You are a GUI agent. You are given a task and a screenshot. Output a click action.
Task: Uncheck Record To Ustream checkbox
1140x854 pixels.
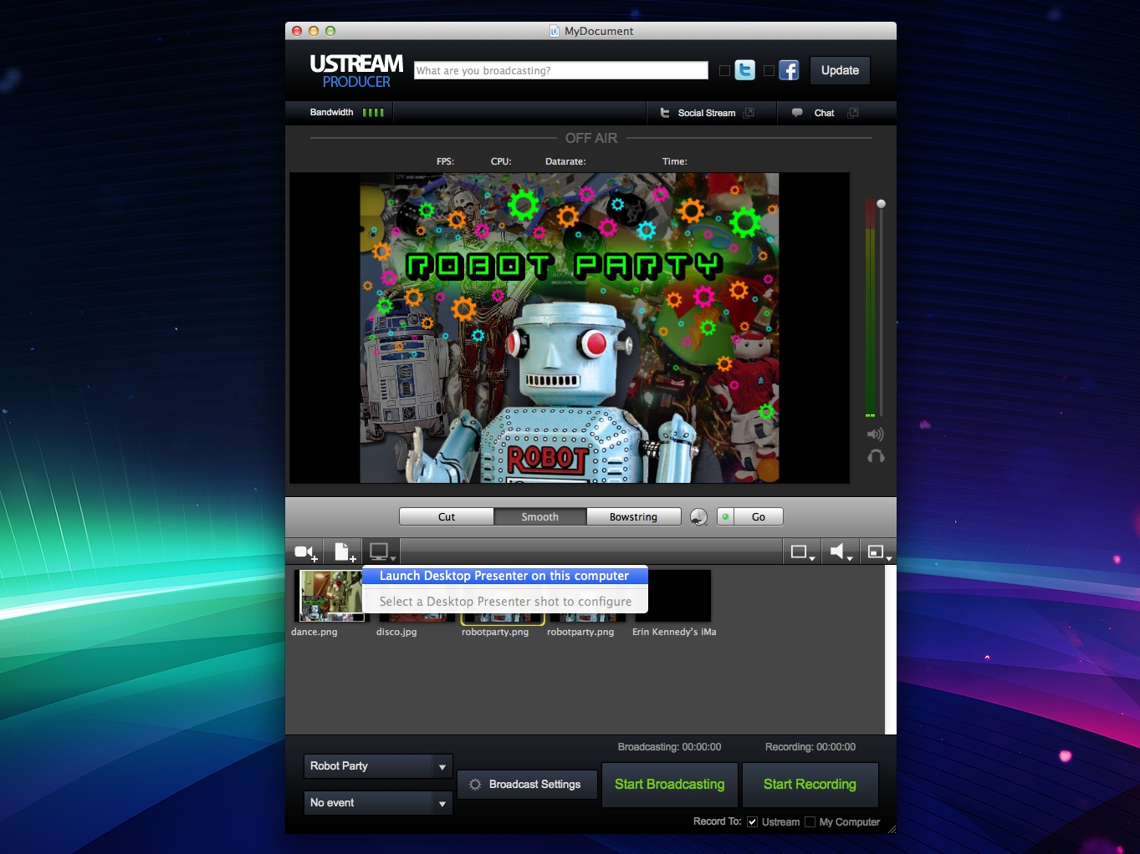[752, 822]
